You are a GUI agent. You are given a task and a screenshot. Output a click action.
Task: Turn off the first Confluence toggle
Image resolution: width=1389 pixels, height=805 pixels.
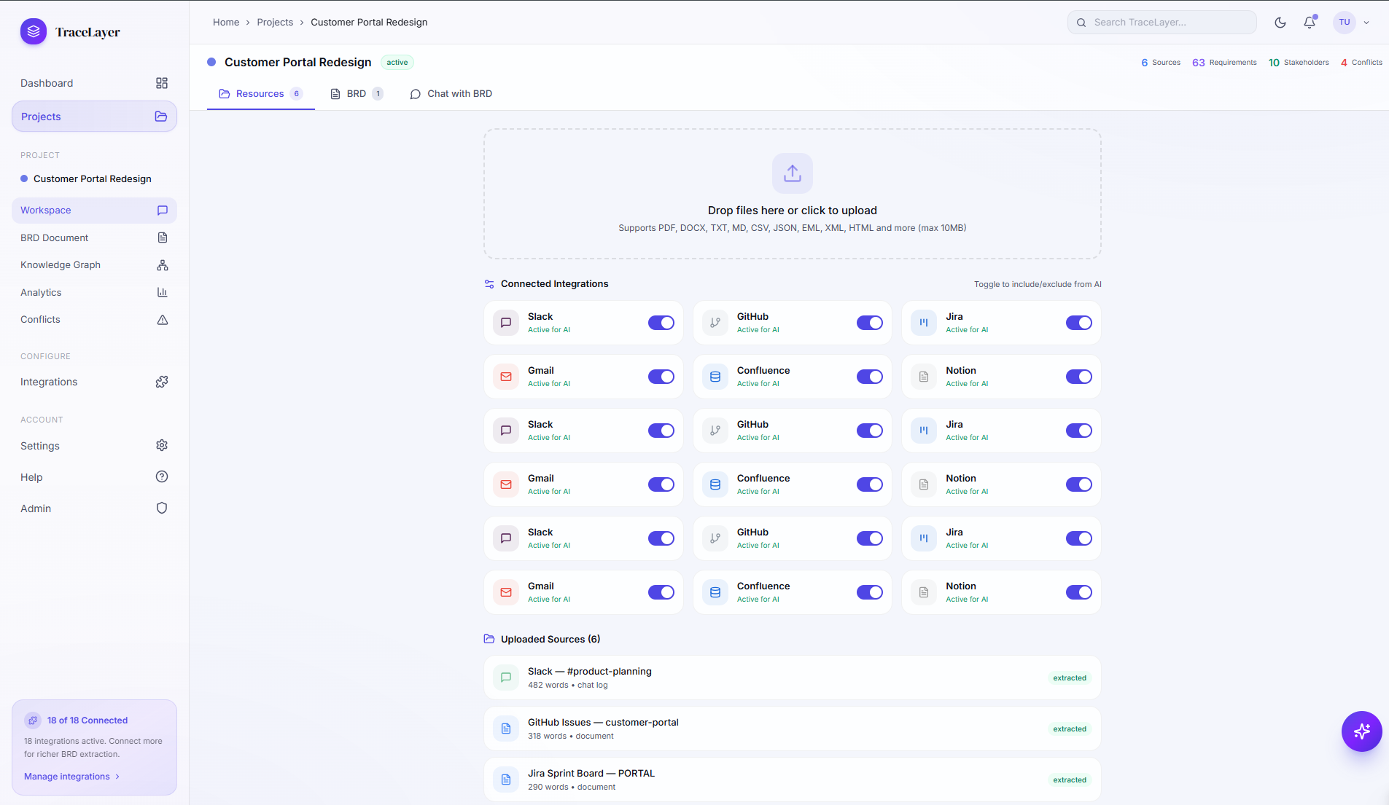coord(869,377)
